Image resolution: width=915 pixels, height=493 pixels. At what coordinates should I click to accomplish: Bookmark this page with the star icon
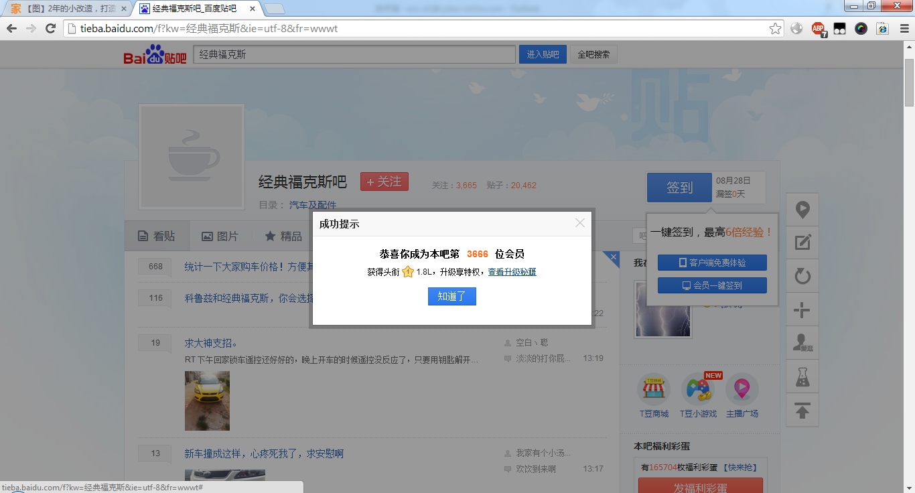click(x=775, y=28)
